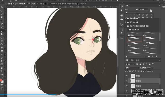The width and height of the screenshot is (165, 97).
Task: Open the Histogram panel icon
Action: click(x=122, y=19)
